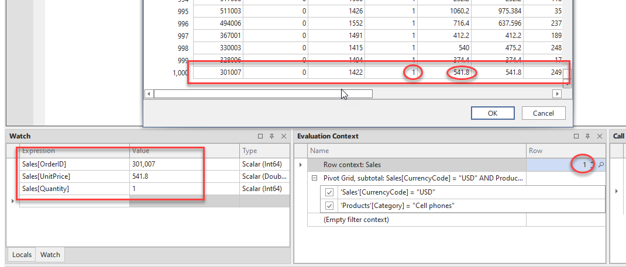Click the Expression column header

point(74,151)
